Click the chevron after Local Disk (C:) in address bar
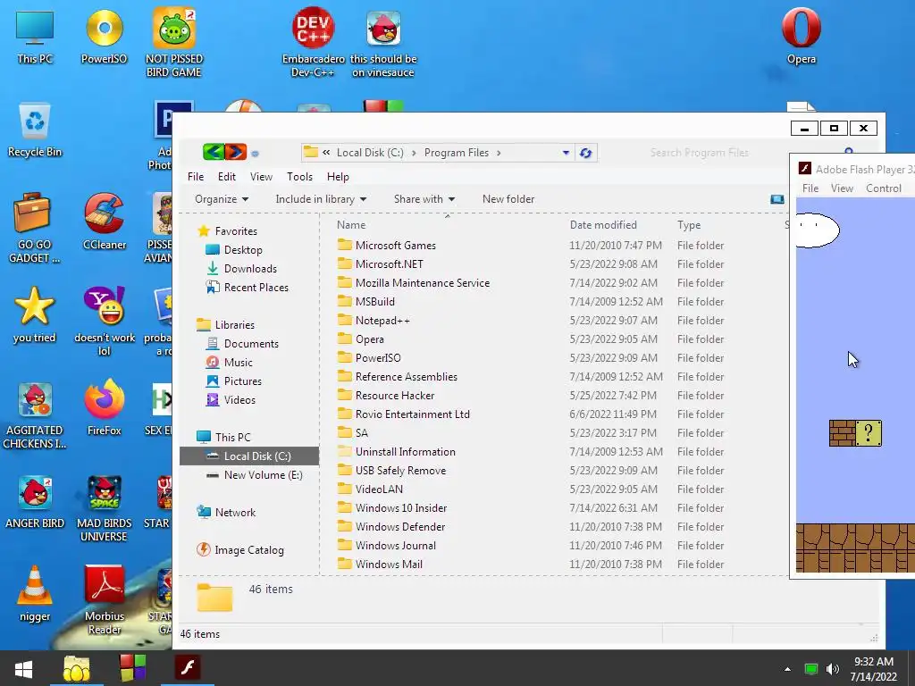This screenshot has height=686, width=915. click(x=414, y=153)
